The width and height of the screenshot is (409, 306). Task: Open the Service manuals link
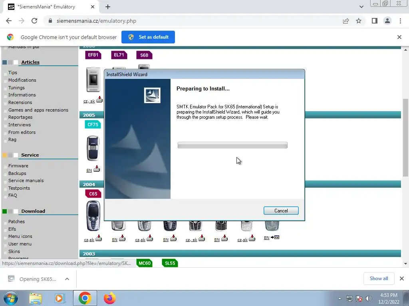(x=26, y=180)
